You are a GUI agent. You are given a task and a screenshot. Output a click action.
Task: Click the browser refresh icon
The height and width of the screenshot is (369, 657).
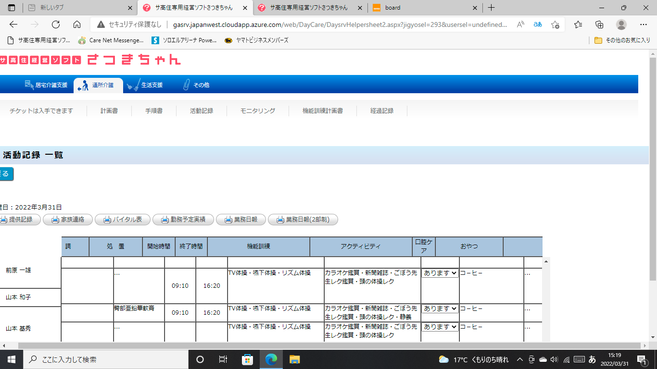coord(56,25)
